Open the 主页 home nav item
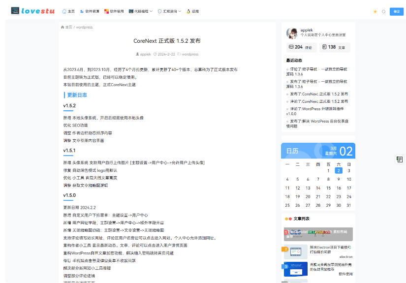406x283 pixels. (x=68, y=11)
